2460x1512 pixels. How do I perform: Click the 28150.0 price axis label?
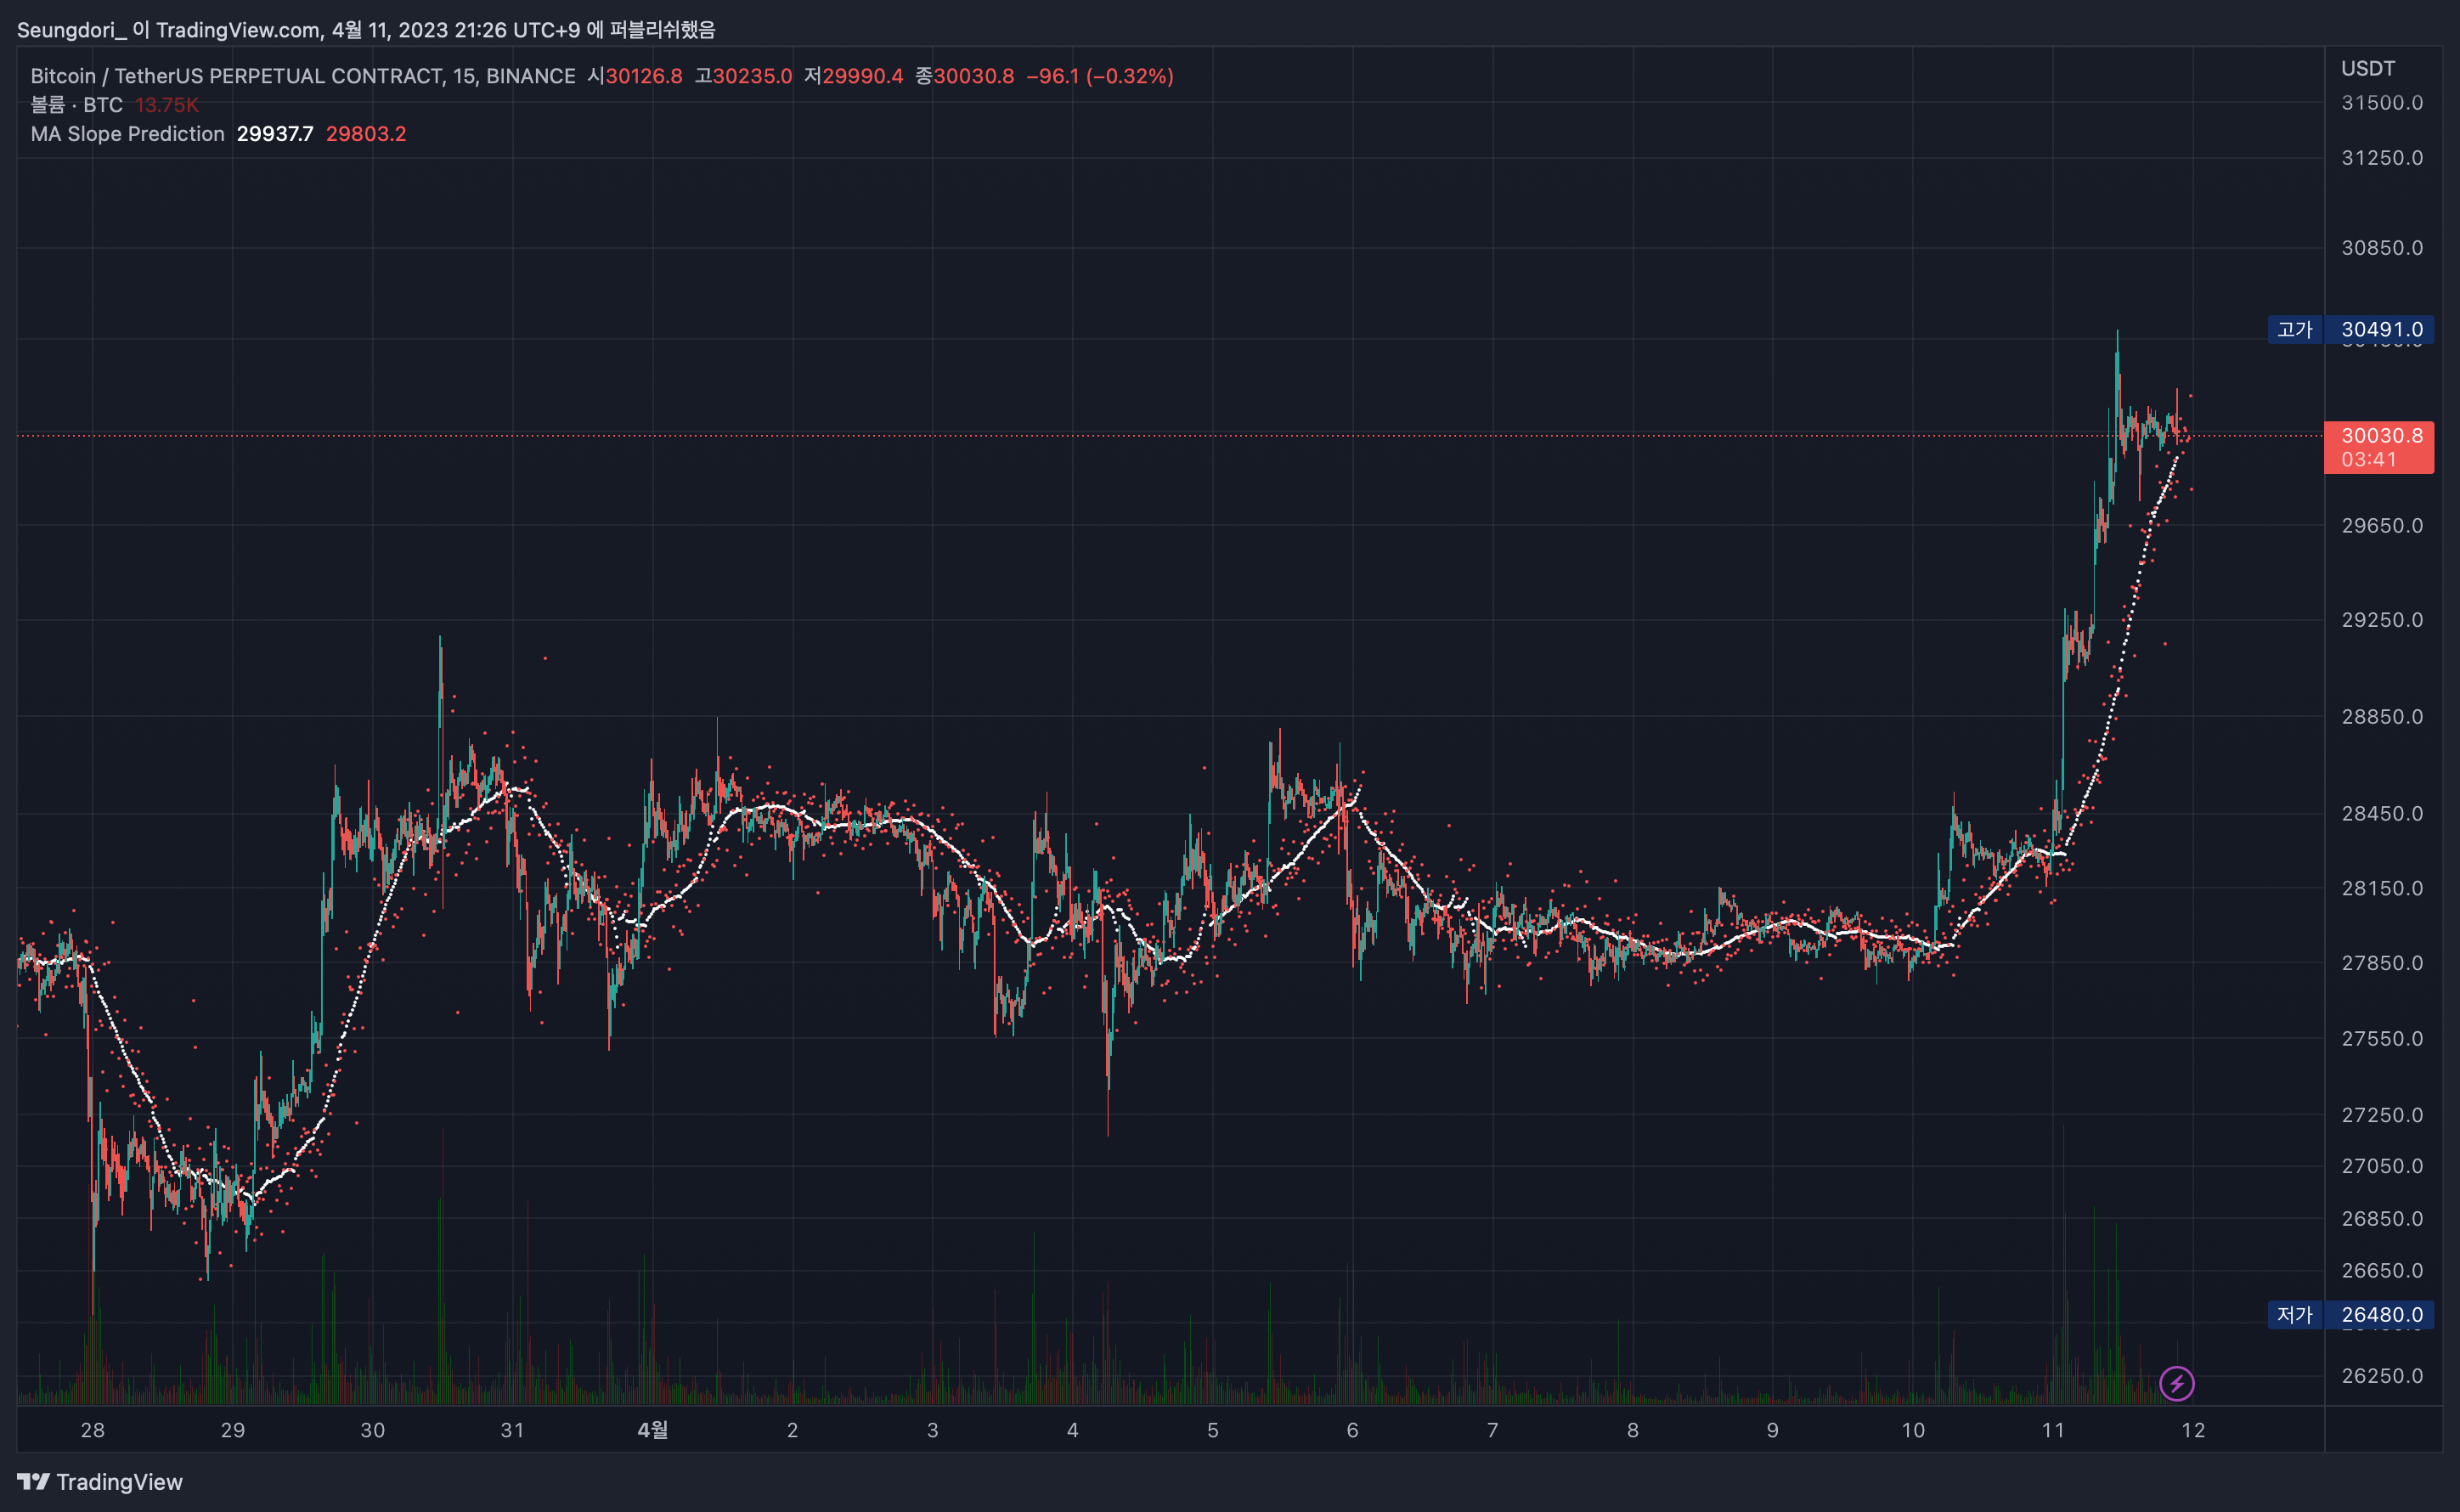coord(2382,888)
